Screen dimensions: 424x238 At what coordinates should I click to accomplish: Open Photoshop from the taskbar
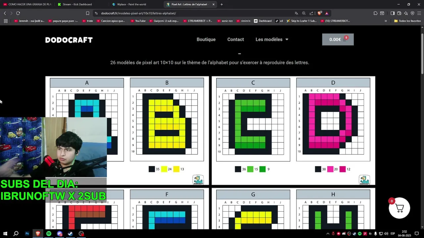(27, 234)
